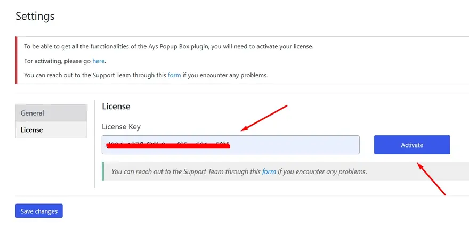
Task: Focus the License Key input field
Action: click(293, 145)
